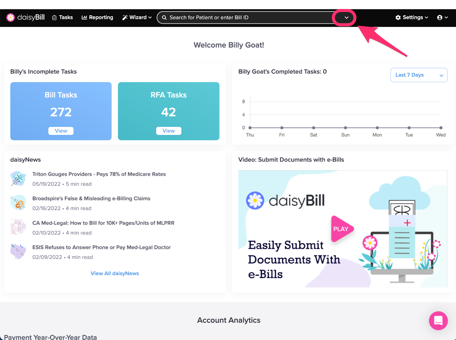456x340 pixels.
Task: Expand the Wizard dropdown menu
Action: tap(137, 17)
